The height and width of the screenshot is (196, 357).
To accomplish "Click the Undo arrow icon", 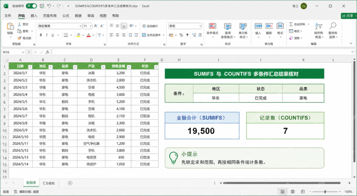I will (x=49, y=6).
